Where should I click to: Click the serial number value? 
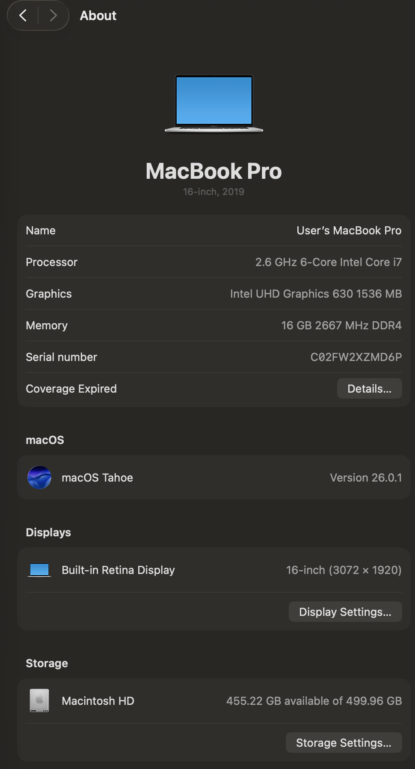tap(356, 357)
